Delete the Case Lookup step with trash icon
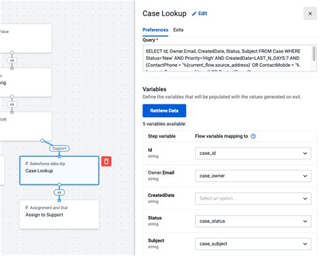This screenshot has height=256, width=320. 106,162
